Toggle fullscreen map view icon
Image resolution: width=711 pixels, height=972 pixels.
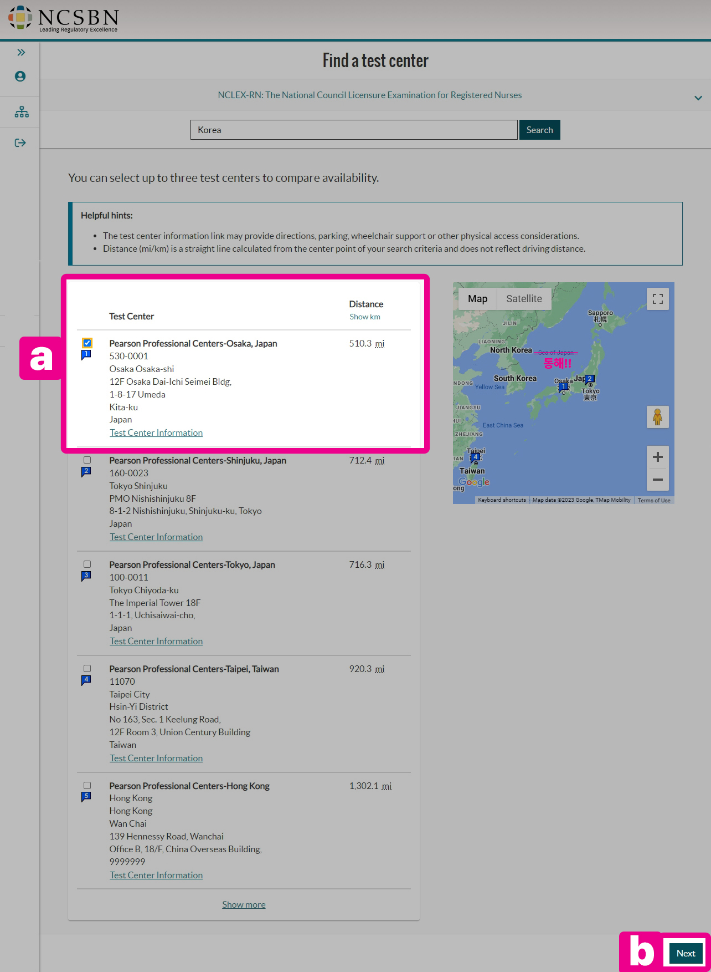tap(658, 299)
